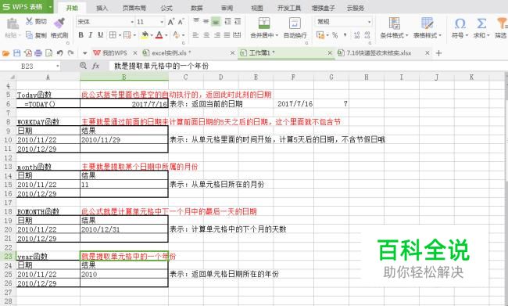The height and width of the screenshot is (306, 508).
Task: Open the font name dropdown (宋体)
Action: (x=132, y=22)
